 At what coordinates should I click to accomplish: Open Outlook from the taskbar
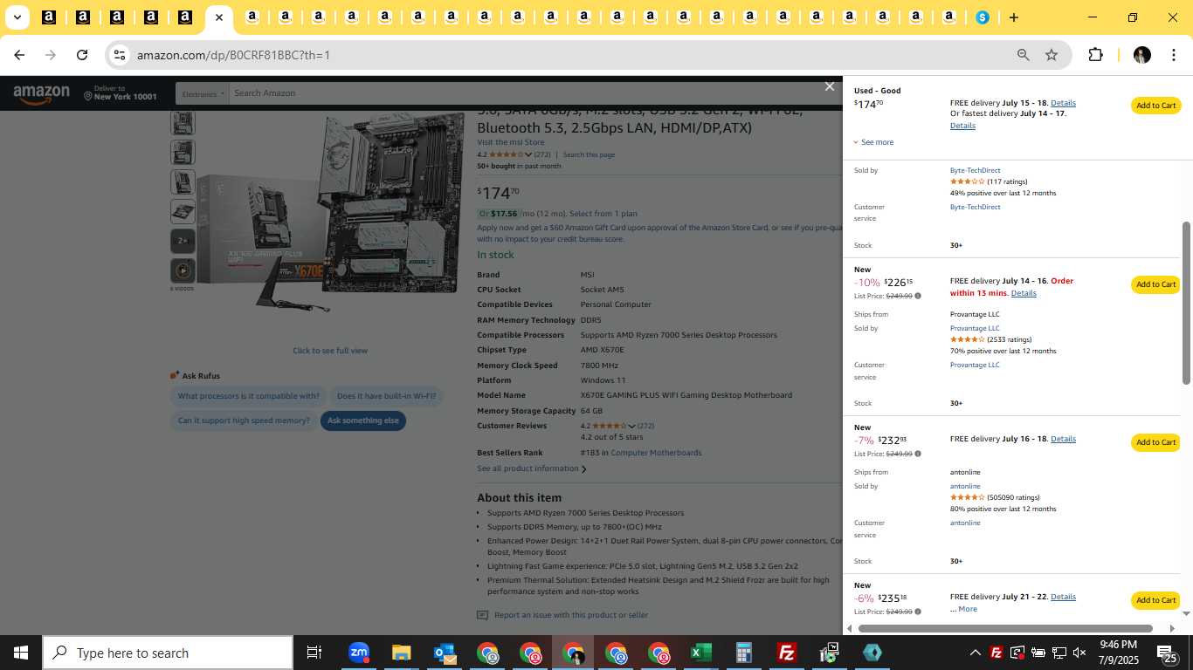pyautogui.click(x=444, y=653)
